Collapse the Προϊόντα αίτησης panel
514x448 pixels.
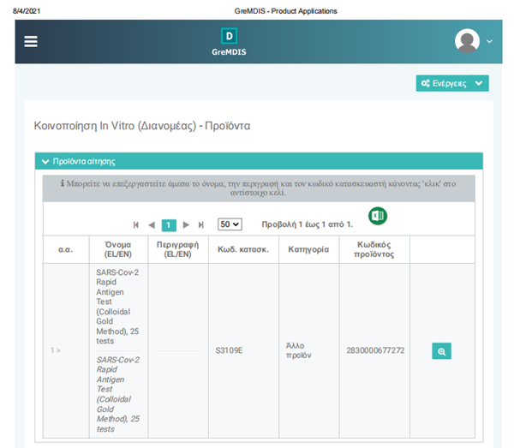[x=46, y=161]
